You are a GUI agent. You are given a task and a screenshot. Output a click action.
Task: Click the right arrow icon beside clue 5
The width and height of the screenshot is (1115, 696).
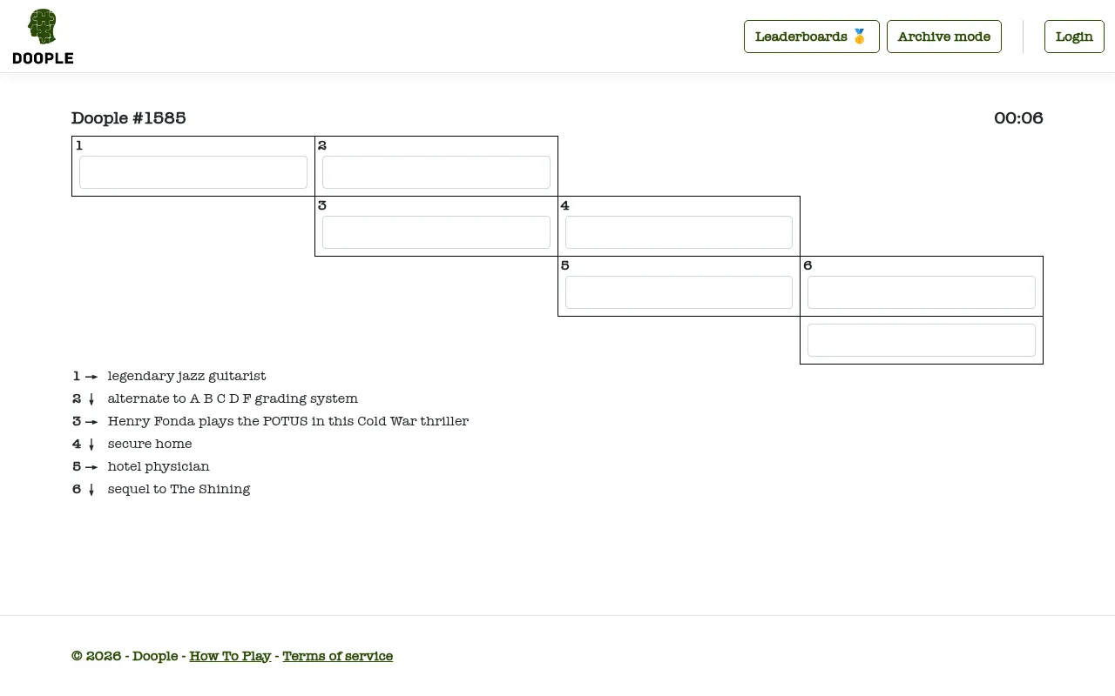point(91,467)
